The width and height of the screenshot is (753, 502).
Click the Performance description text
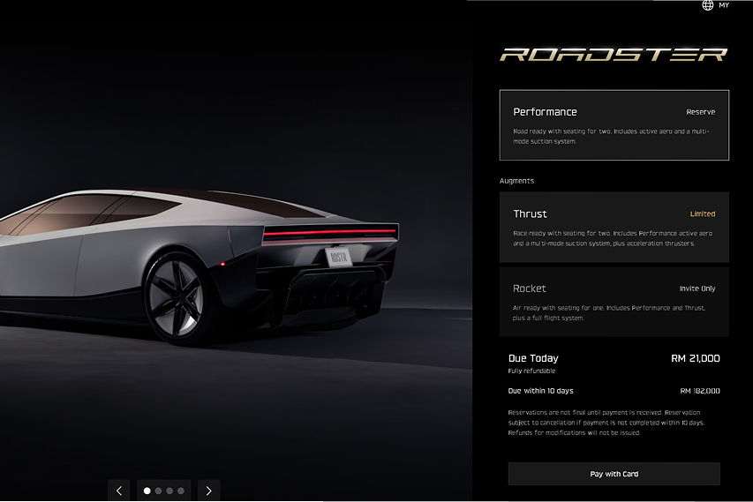pyautogui.click(x=612, y=136)
